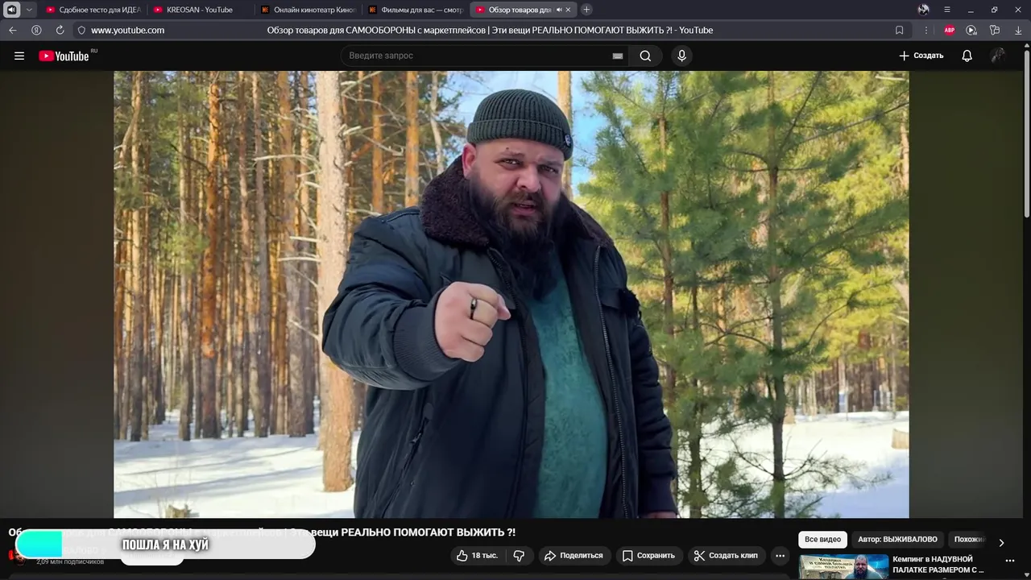Open the browser profile avatar
The width and height of the screenshot is (1031, 580).
[923, 10]
